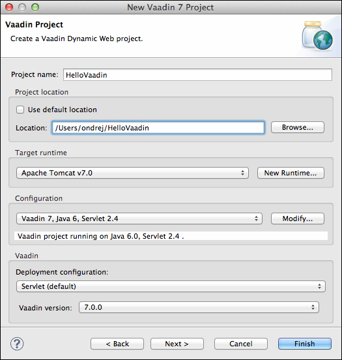The width and height of the screenshot is (342, 360).
Task: Focus the Project name text field
Action: pos(197,75)
